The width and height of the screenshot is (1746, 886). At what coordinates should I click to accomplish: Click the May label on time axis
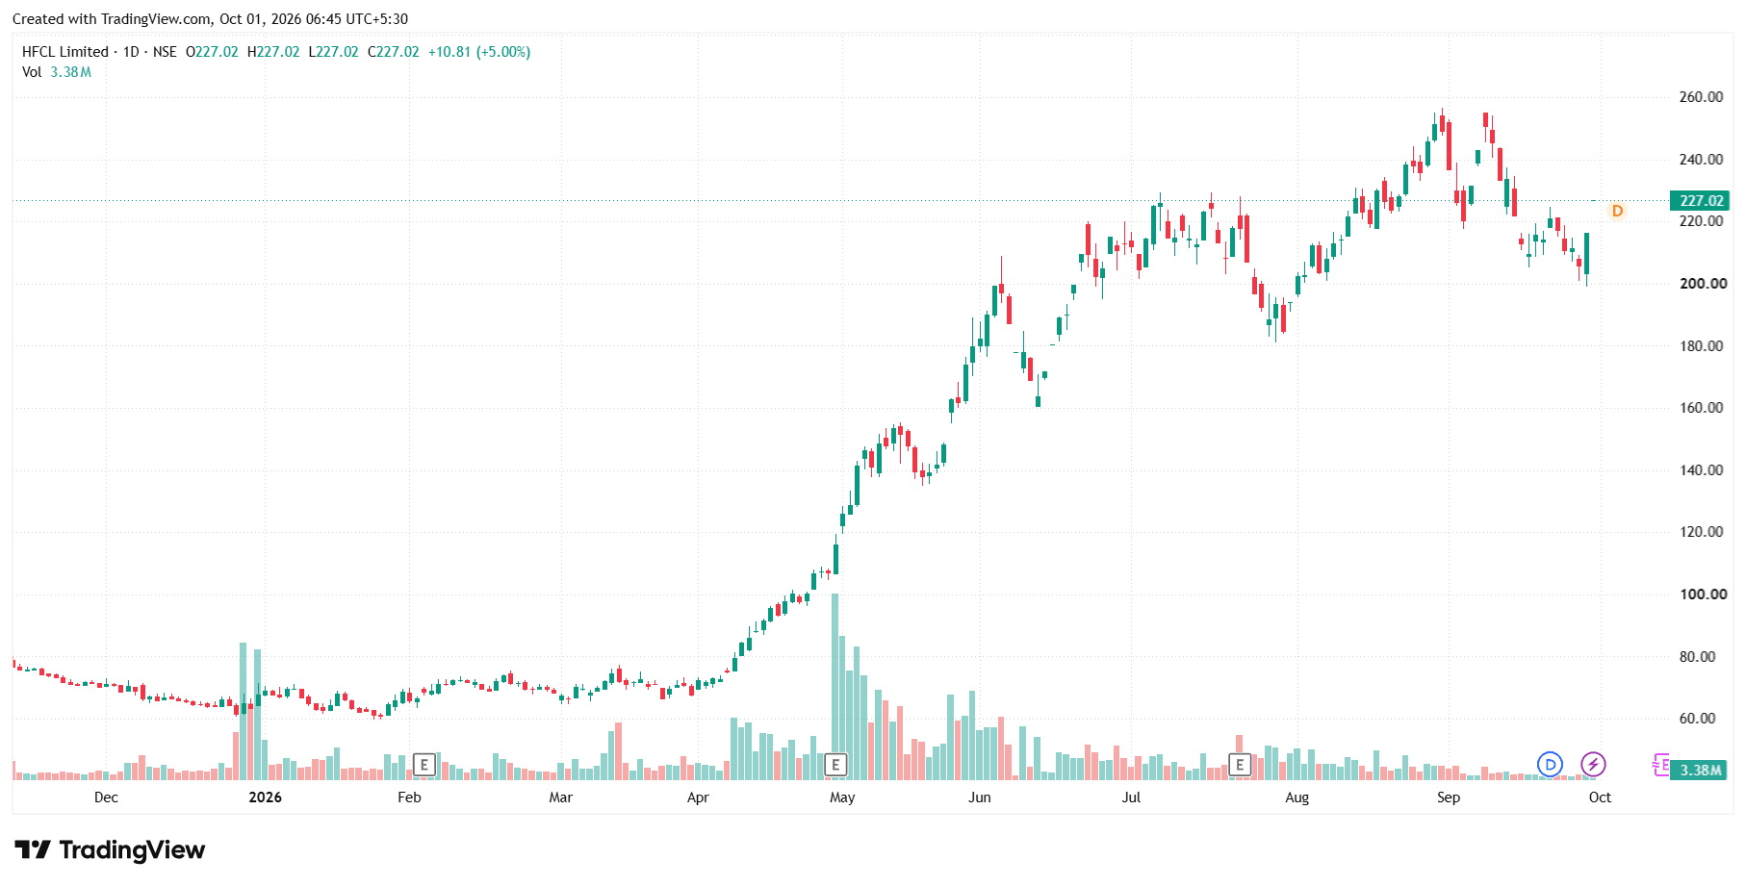(x=842, y=797)
